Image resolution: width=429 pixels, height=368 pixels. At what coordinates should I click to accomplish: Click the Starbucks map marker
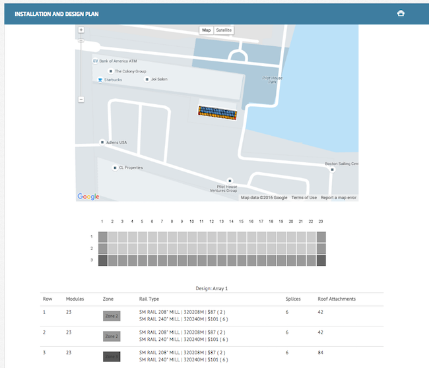point(100,80)
